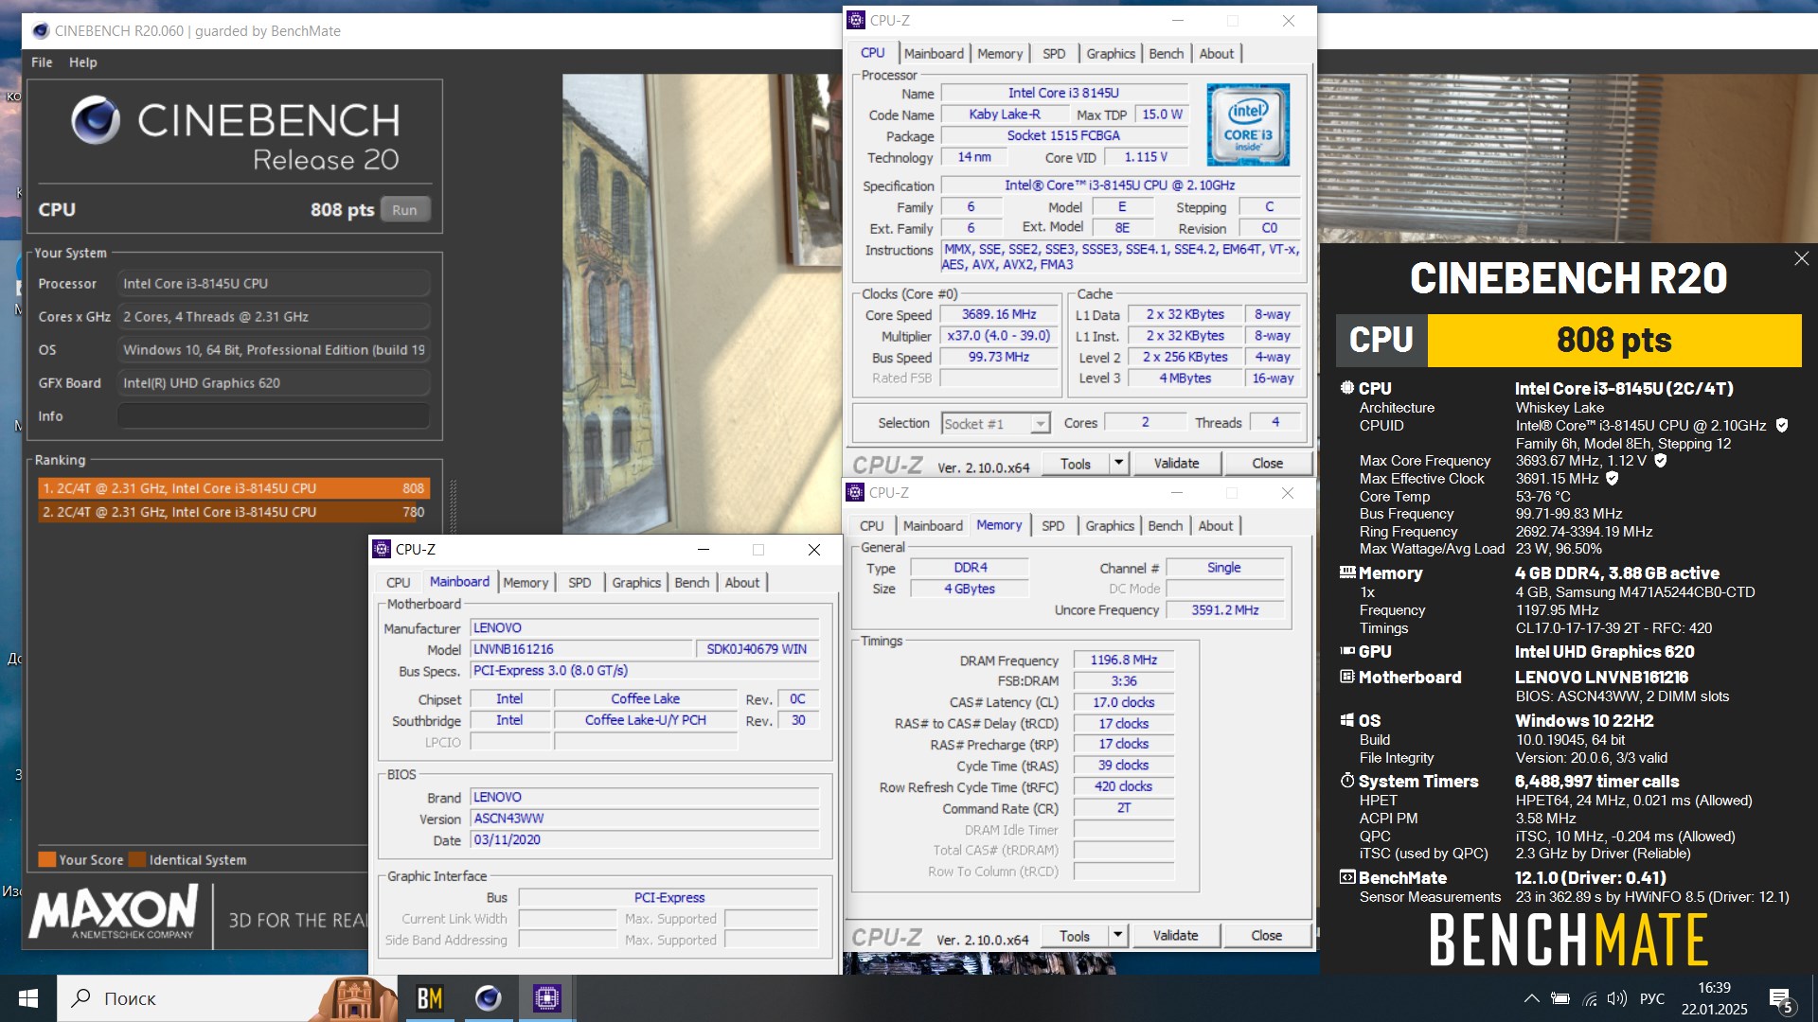Click the verified shield next to CPUID

click(x=1782, y=426)
